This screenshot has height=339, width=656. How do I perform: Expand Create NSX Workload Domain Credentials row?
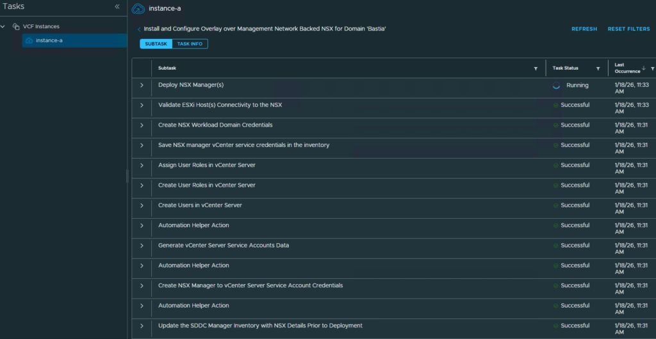(x=142, y=125)
